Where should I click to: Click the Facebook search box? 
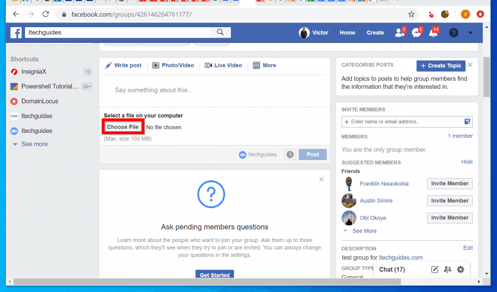(x=117, y=32)
